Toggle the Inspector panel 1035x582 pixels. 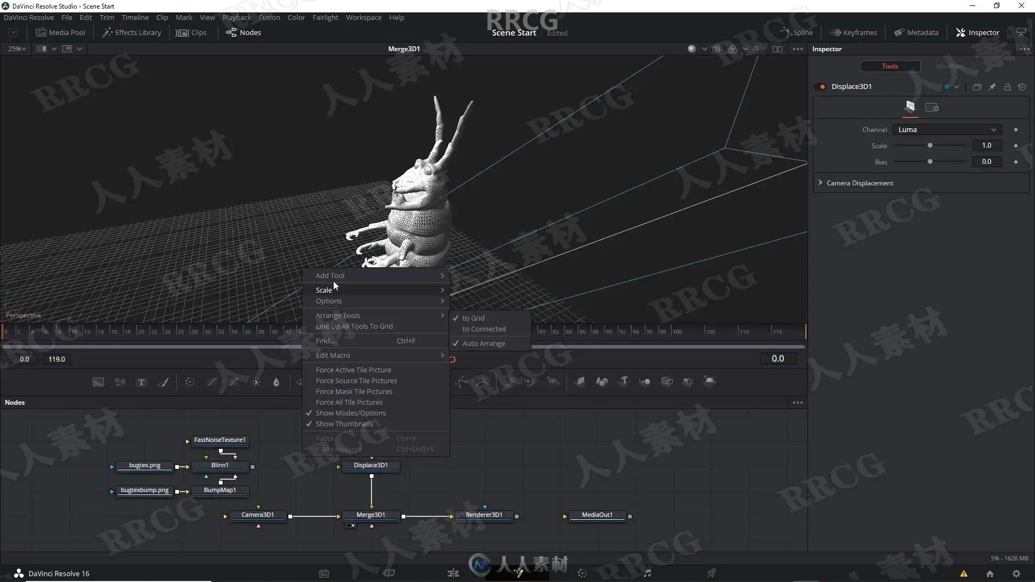pos(977,32)
